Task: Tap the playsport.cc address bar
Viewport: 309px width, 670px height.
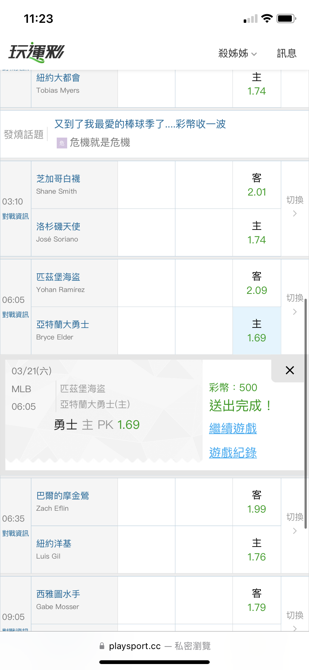Action: click(x=154, y=646)
